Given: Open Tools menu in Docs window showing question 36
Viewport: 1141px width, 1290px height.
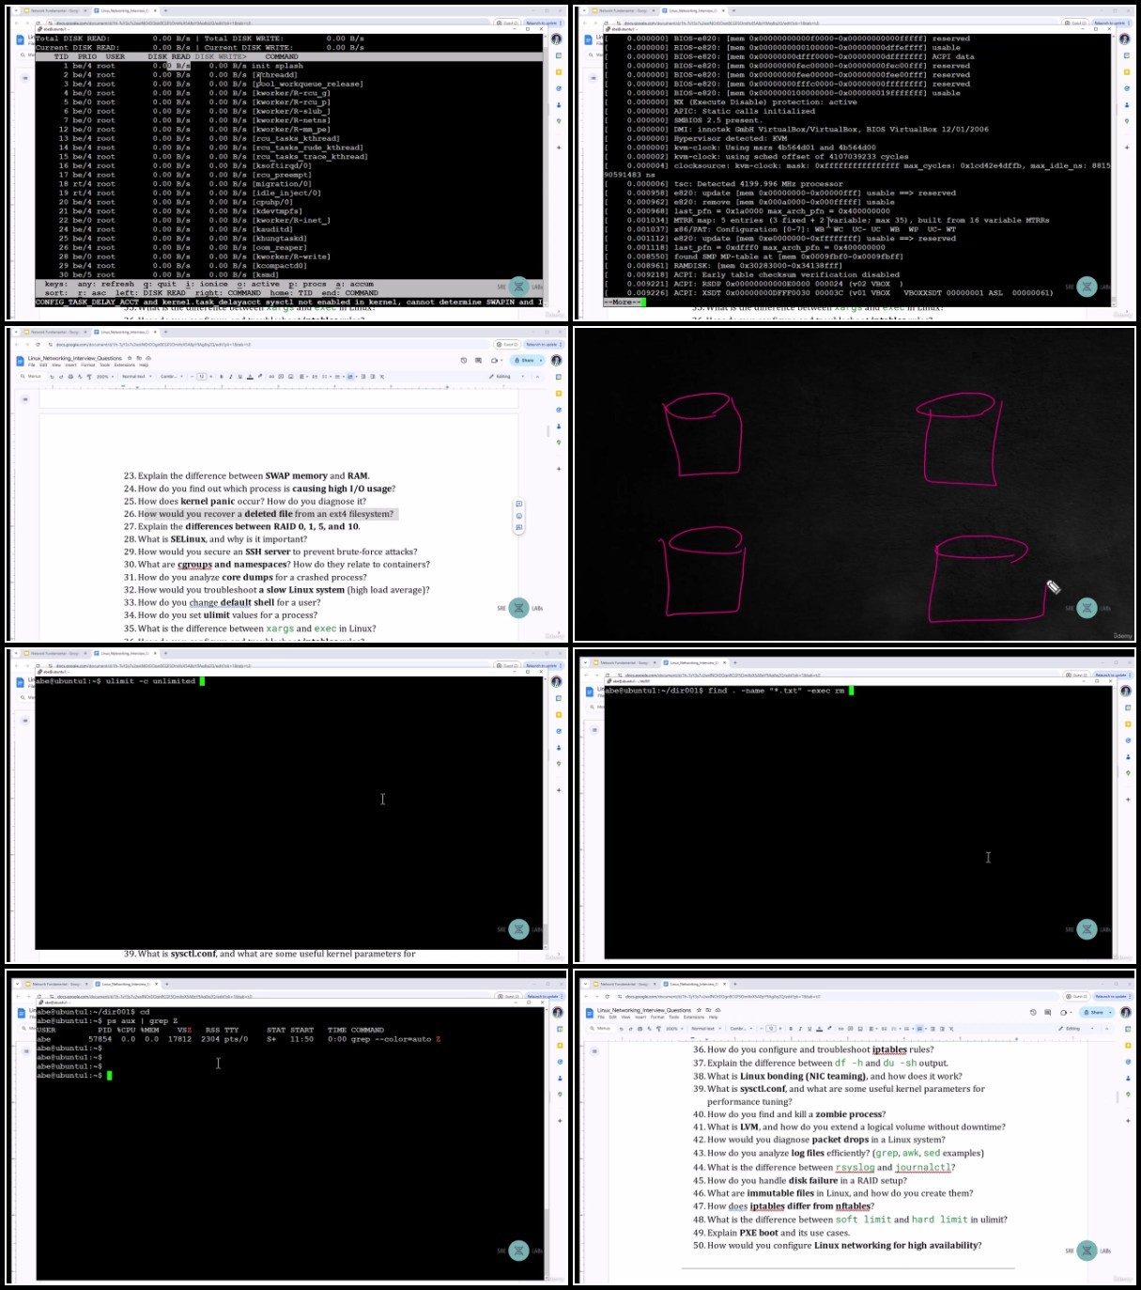Looking at the screenshot, I should coord(674,1017).
